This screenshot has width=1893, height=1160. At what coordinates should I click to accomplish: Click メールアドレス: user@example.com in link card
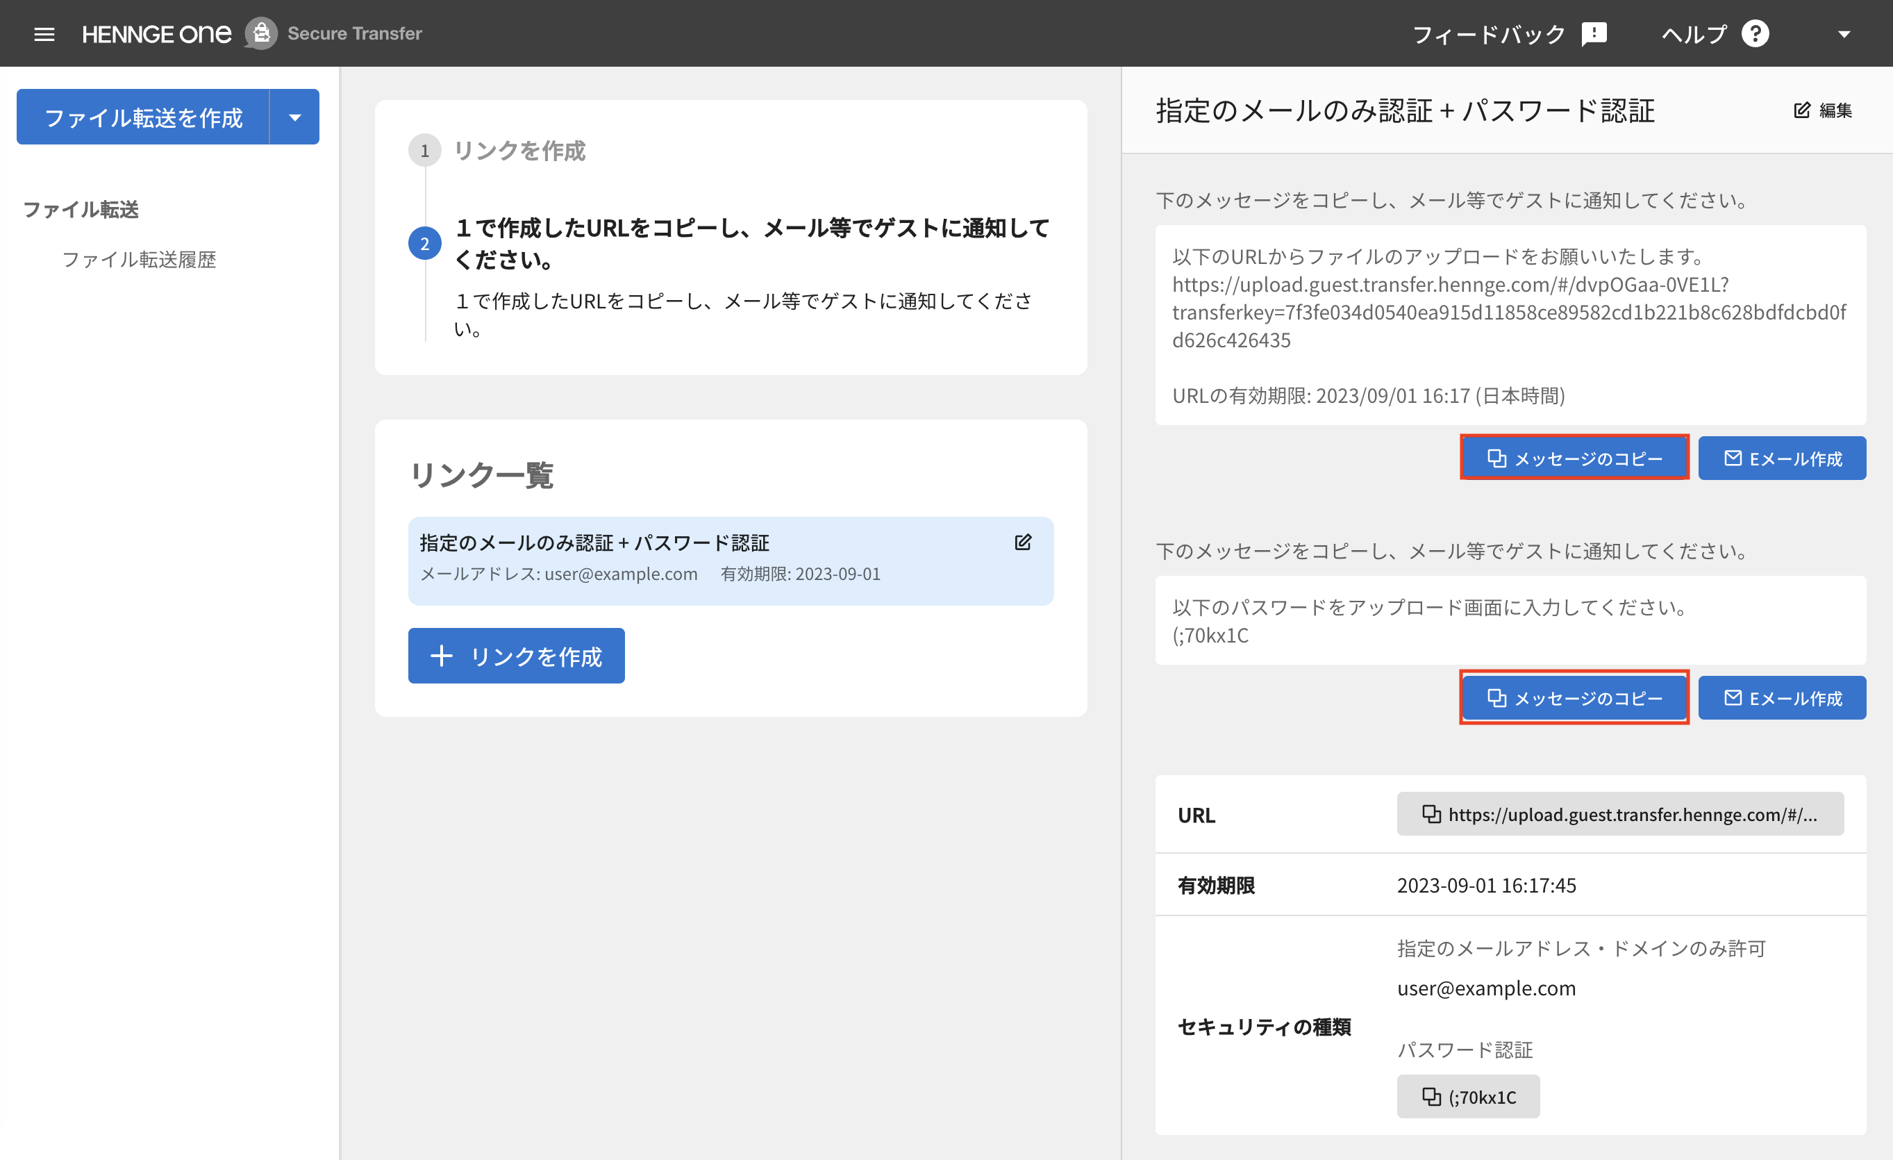(559, 574)
